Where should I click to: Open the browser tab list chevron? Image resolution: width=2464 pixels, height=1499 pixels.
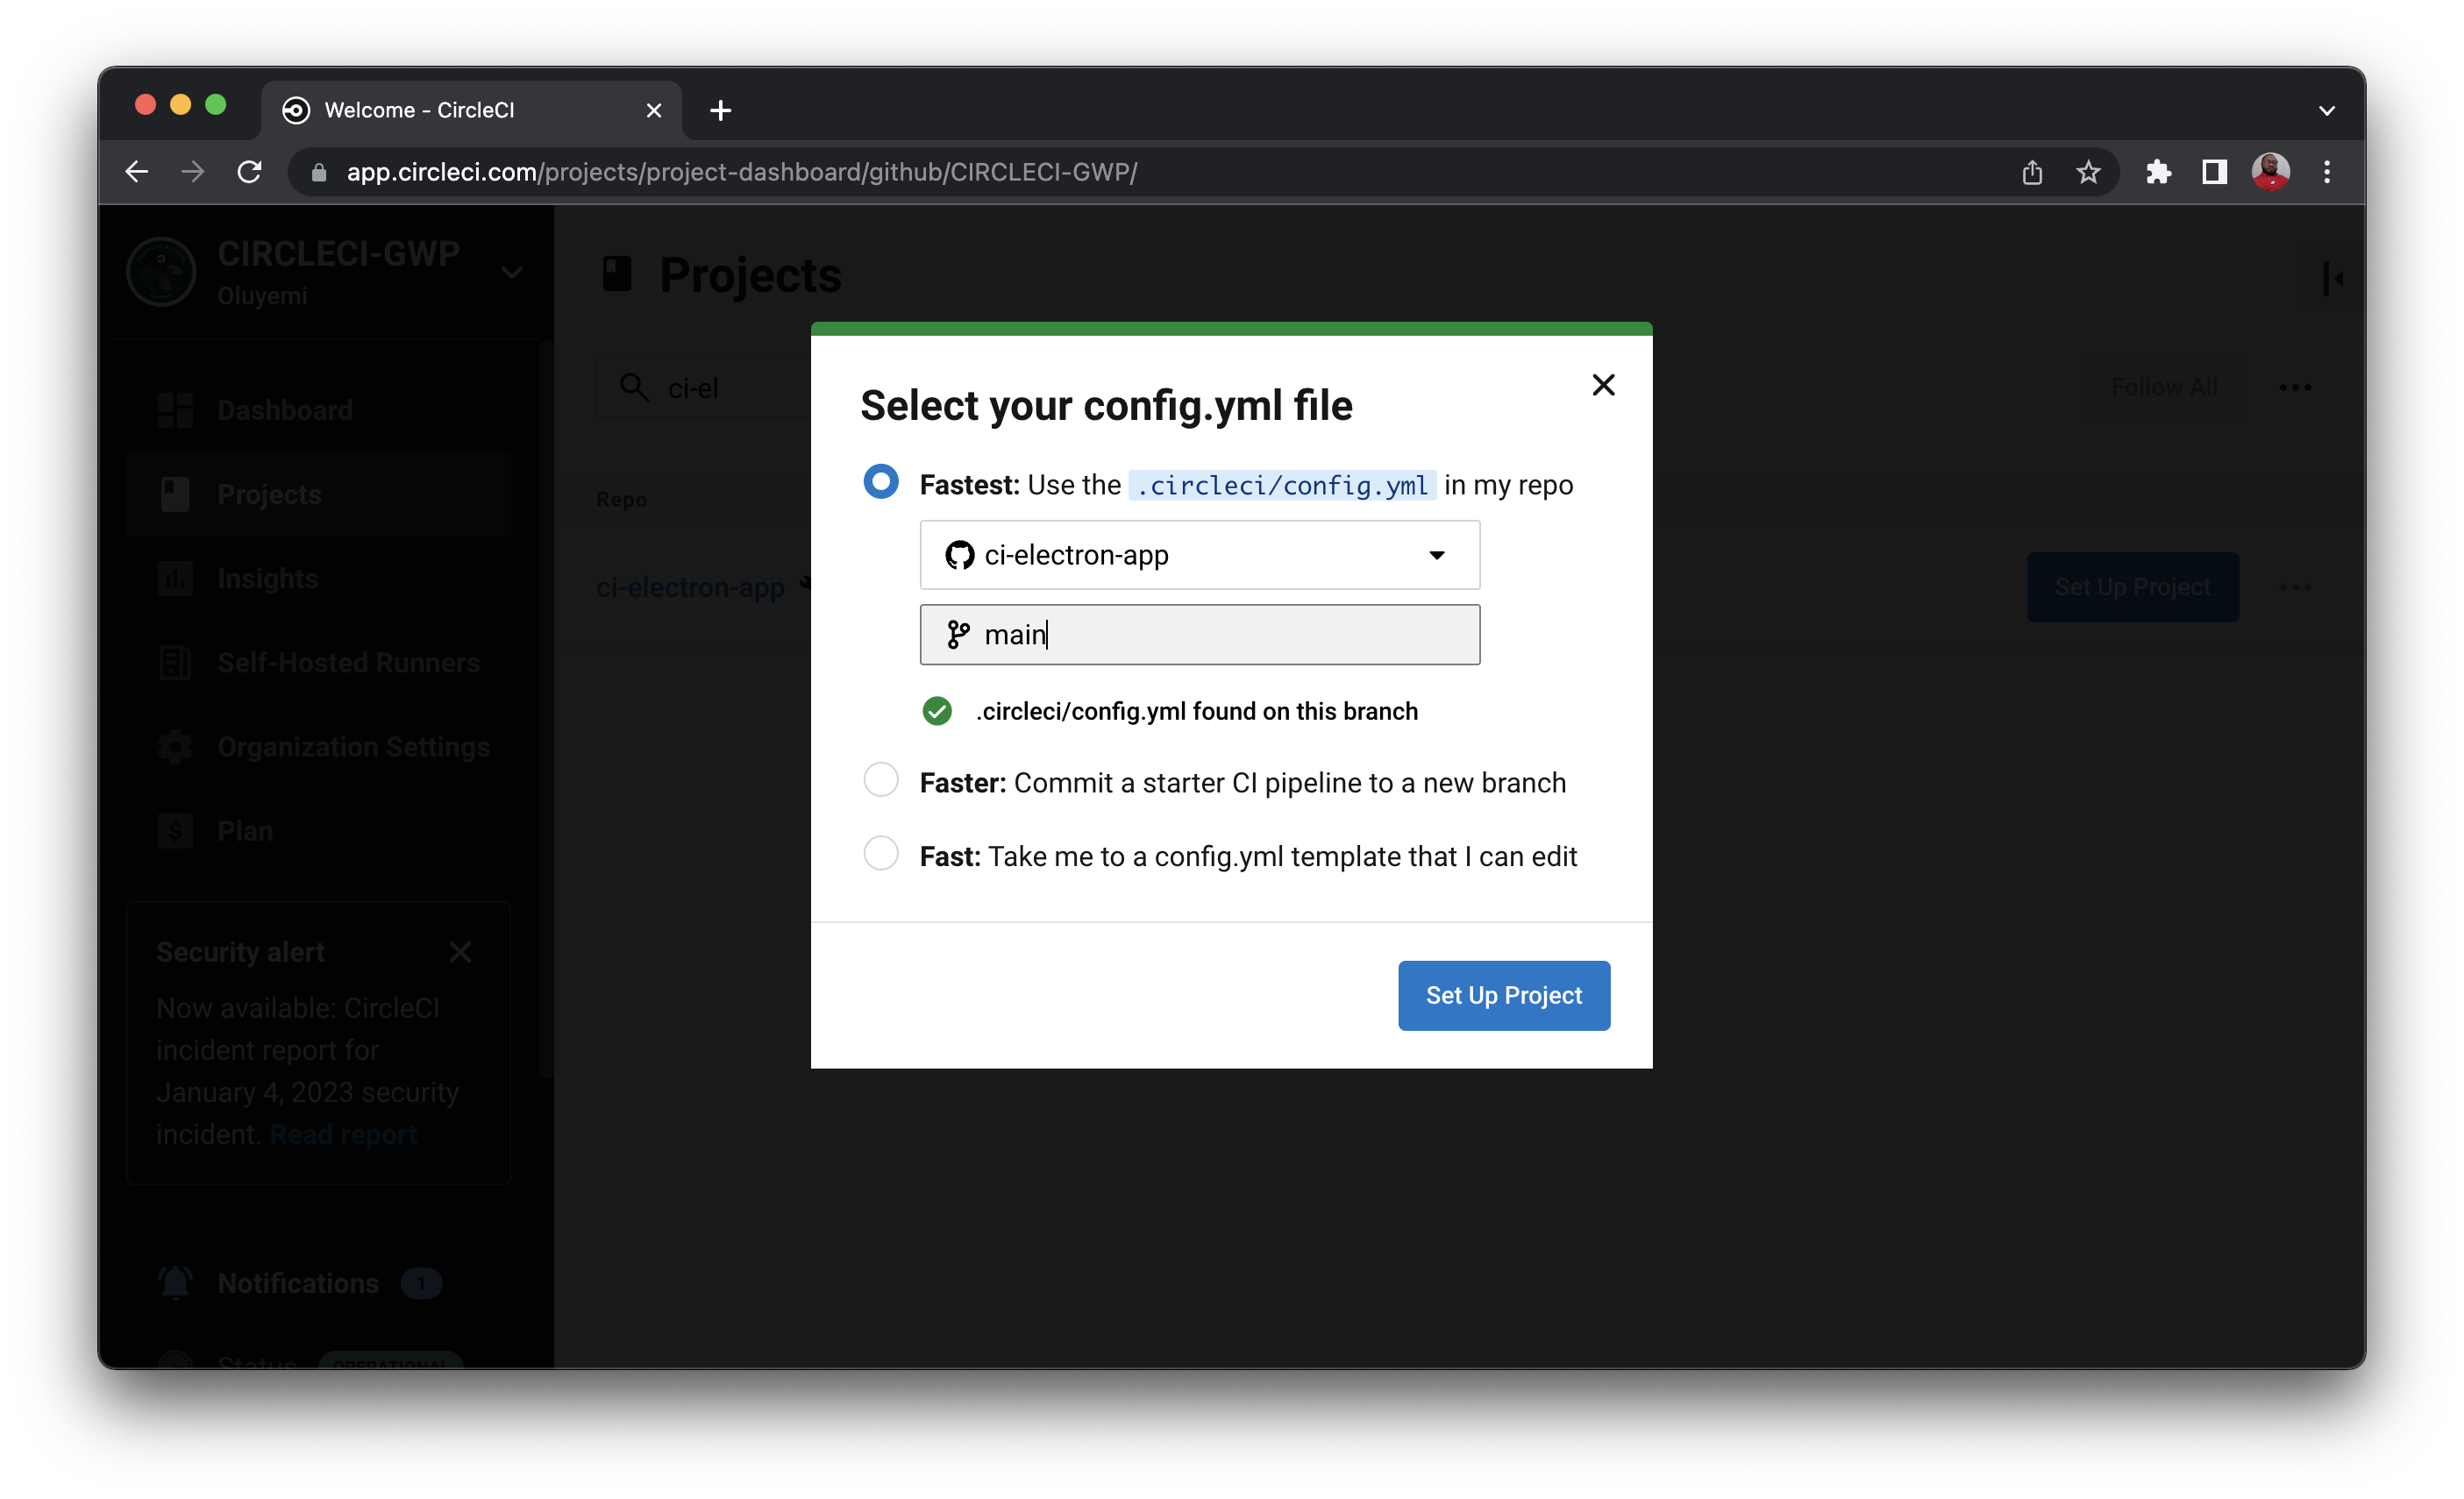tap(2327, 110)
